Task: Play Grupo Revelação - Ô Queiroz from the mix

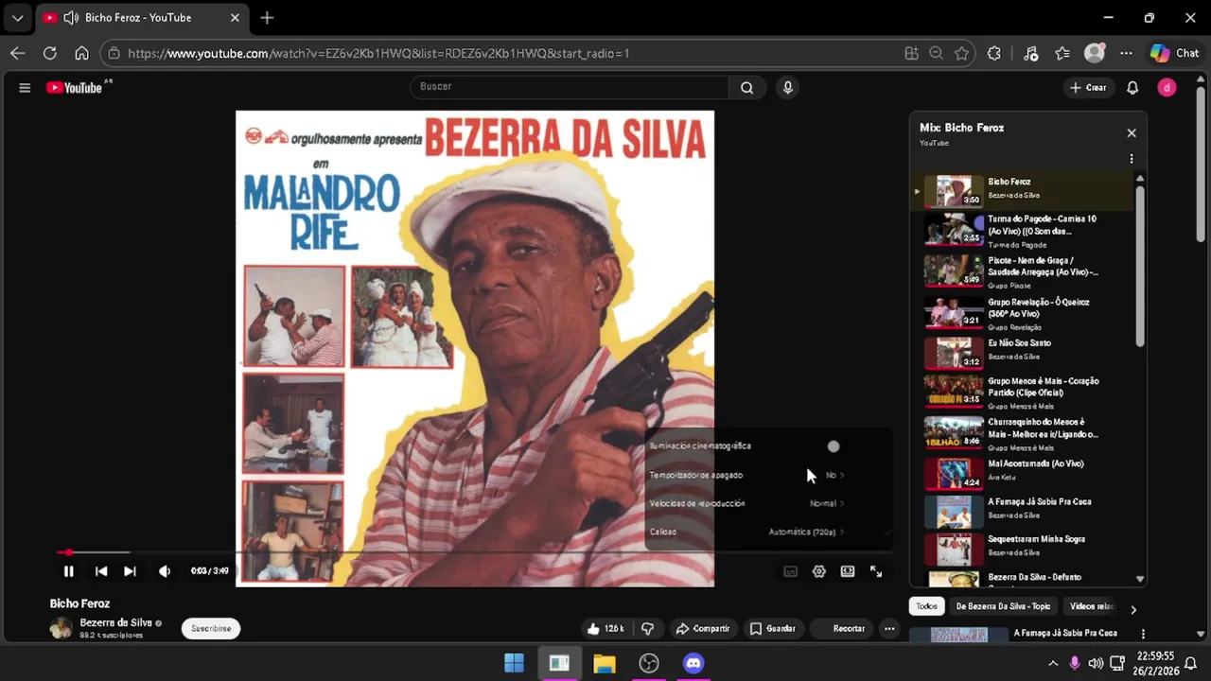Action: click(x=1022, y=313)
